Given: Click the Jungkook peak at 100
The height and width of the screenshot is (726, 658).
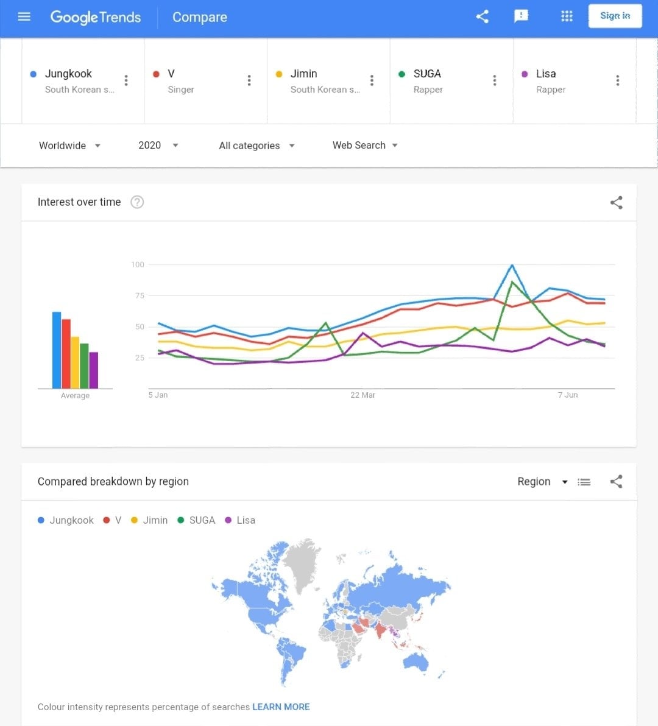Looking at the screenshot, I should (x=512, y=266).
